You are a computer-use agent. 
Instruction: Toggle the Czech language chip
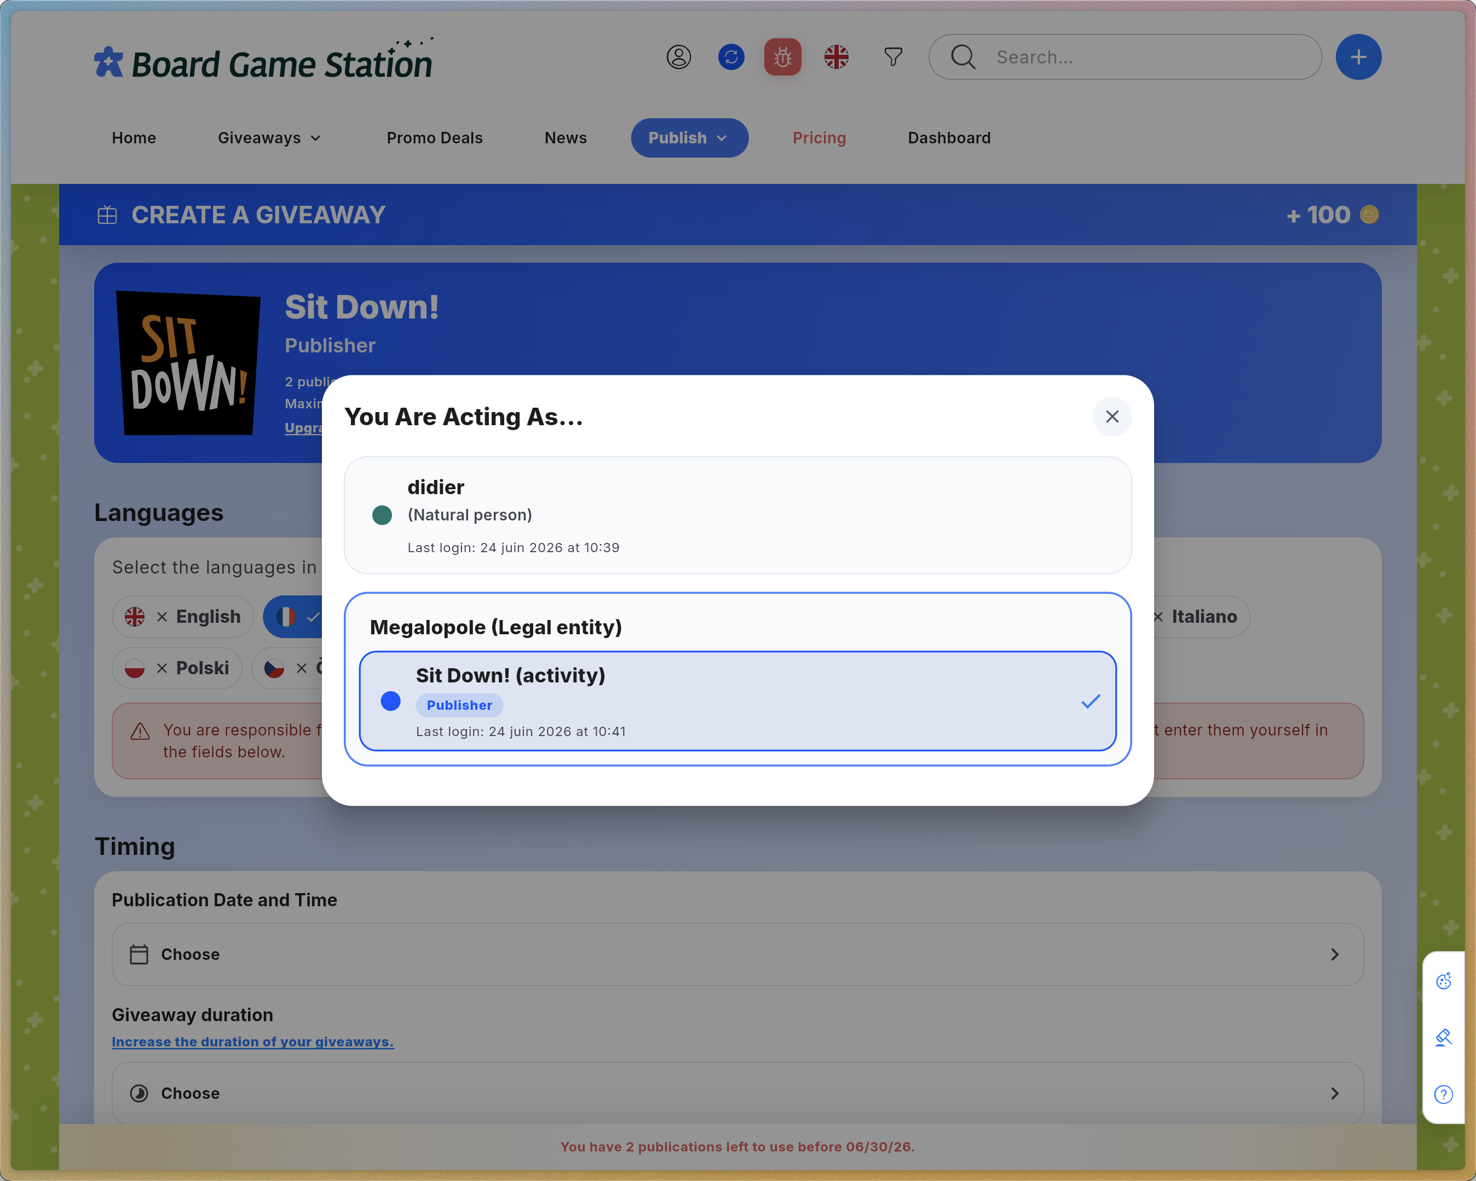287,668
